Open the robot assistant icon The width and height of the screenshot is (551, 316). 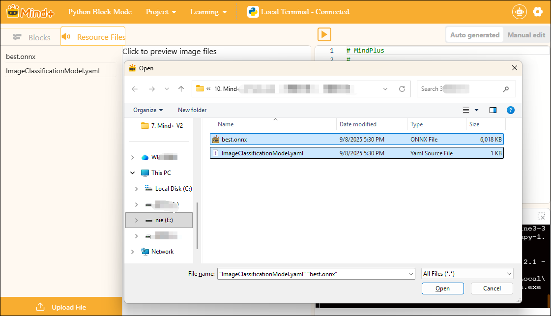(519, 12)
